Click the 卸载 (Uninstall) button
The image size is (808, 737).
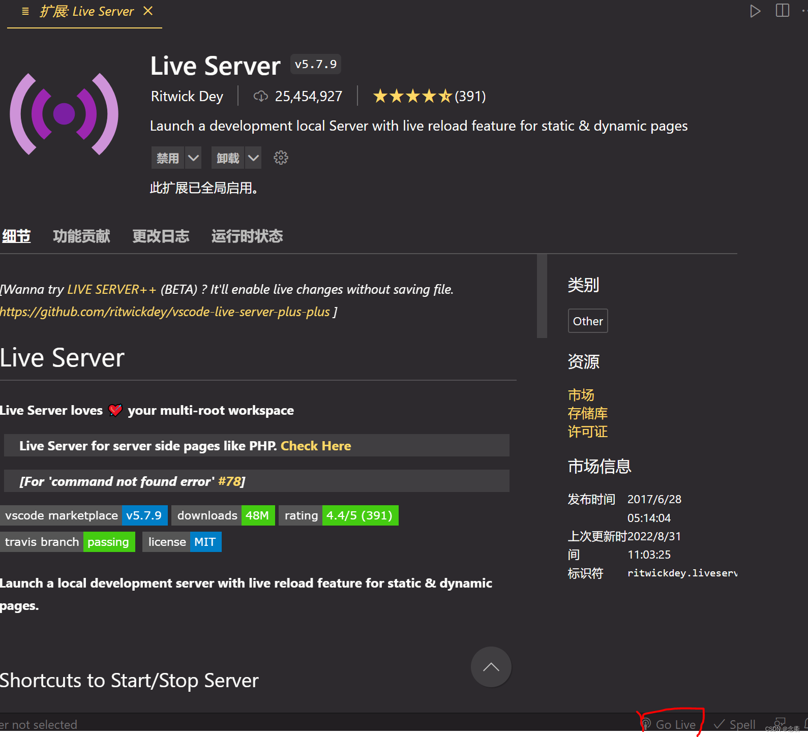[228, 158]
